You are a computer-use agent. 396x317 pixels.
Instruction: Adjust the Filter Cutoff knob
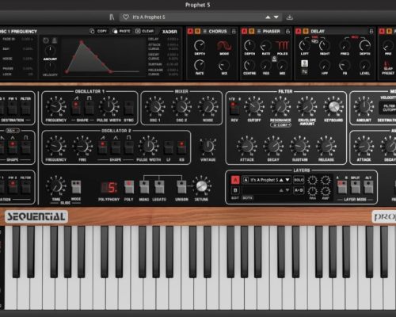pos(253,106)
